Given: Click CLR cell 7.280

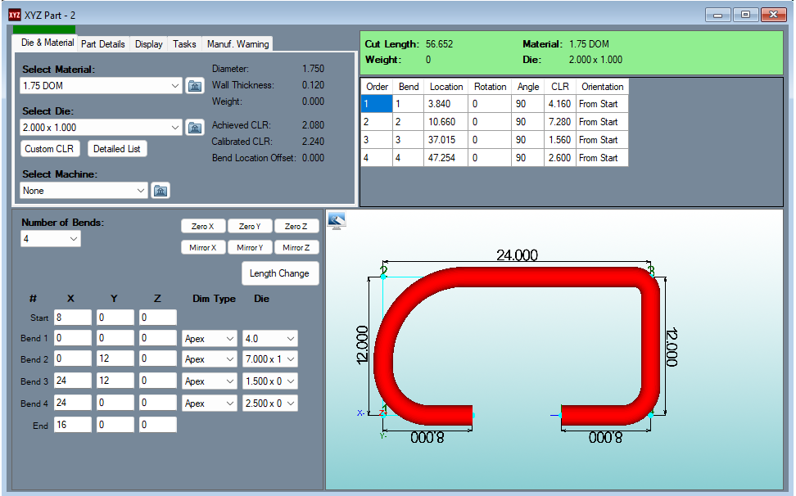Looking at the screenshot, I should coord(560,122).
